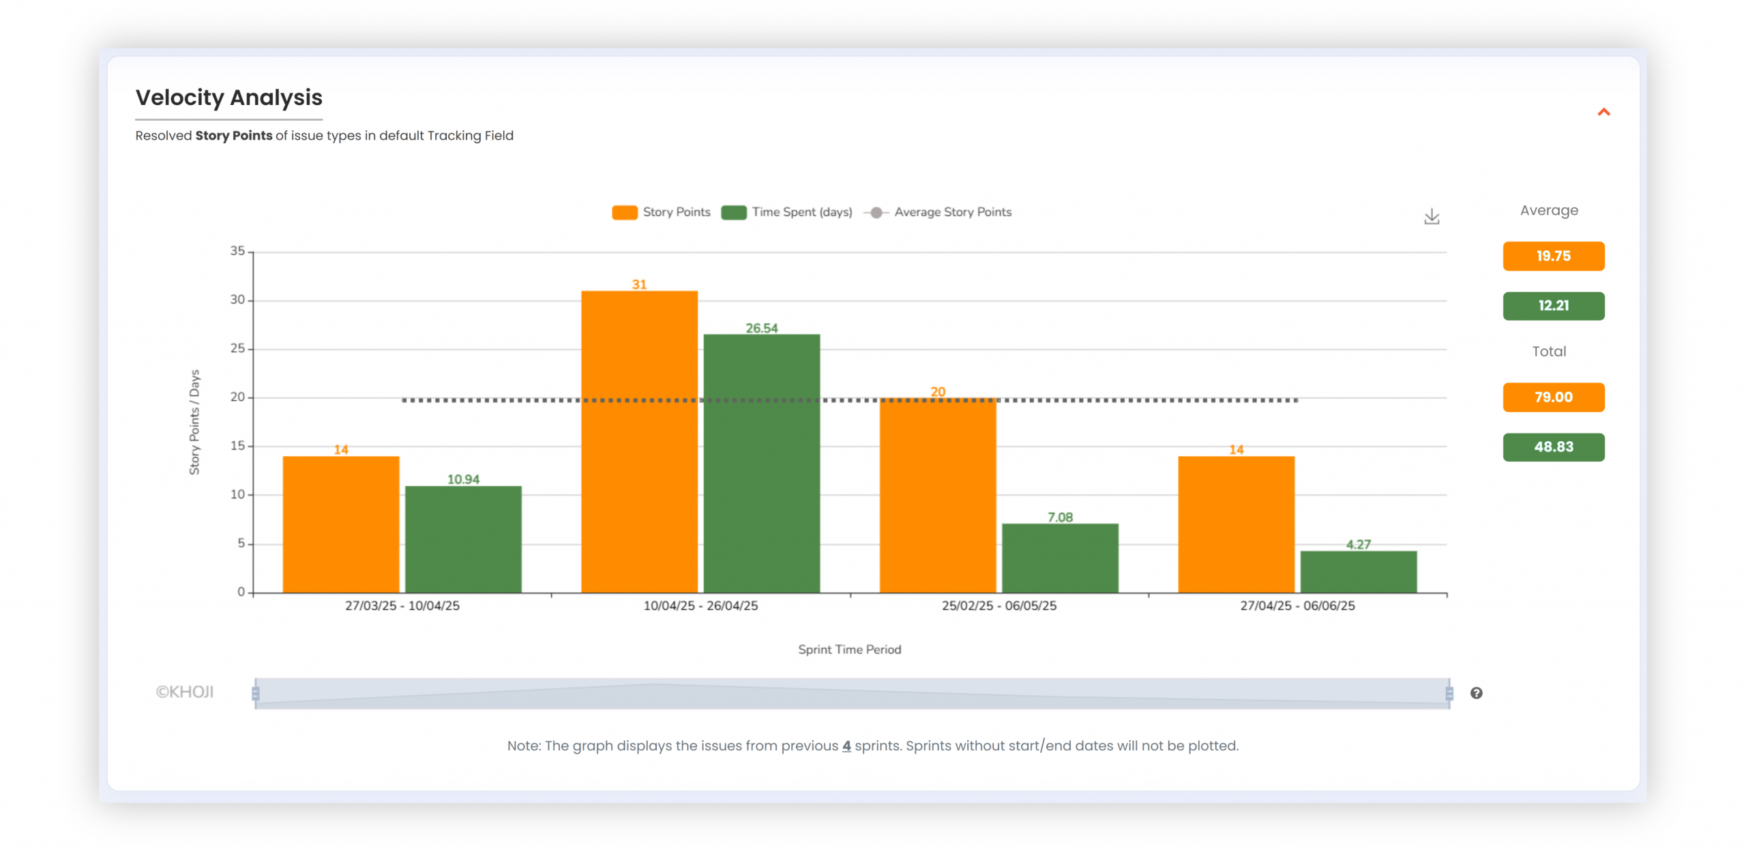Click green bar labeled 7.08
This screenshot has width=1746, height=851.
tap(1060, 558)
